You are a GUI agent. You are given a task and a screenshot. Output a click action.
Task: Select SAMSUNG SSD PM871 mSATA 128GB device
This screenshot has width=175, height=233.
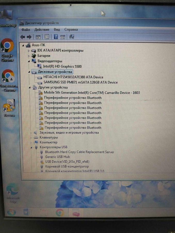coord(80,82)
